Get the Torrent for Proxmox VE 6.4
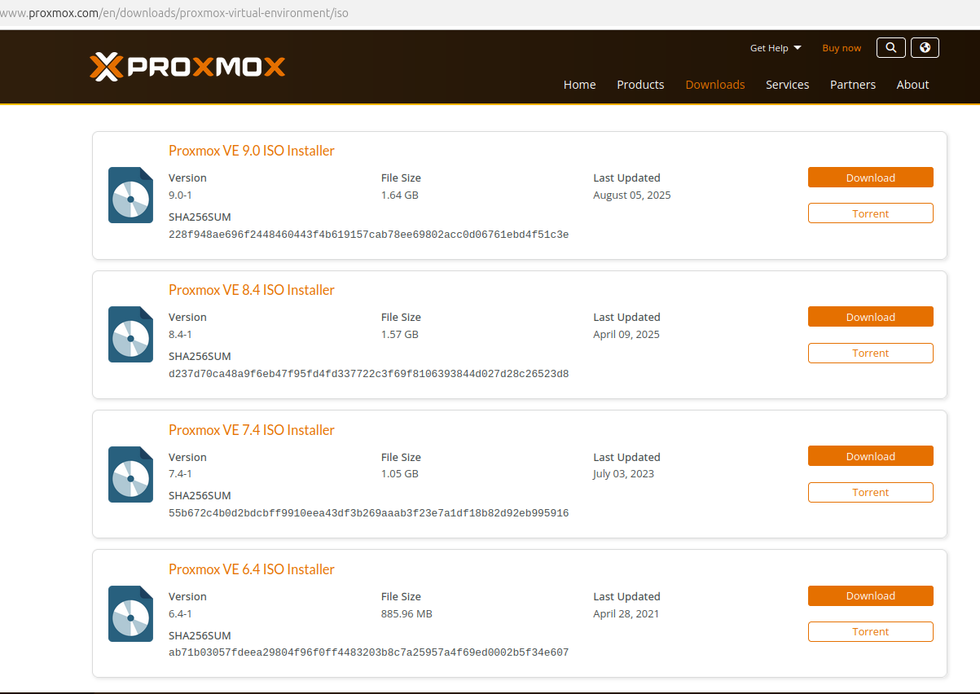This screenshot has height=694, width=980. click(870, 632)
